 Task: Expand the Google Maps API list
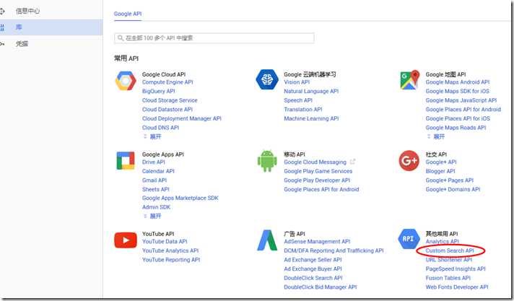point(436,136)
